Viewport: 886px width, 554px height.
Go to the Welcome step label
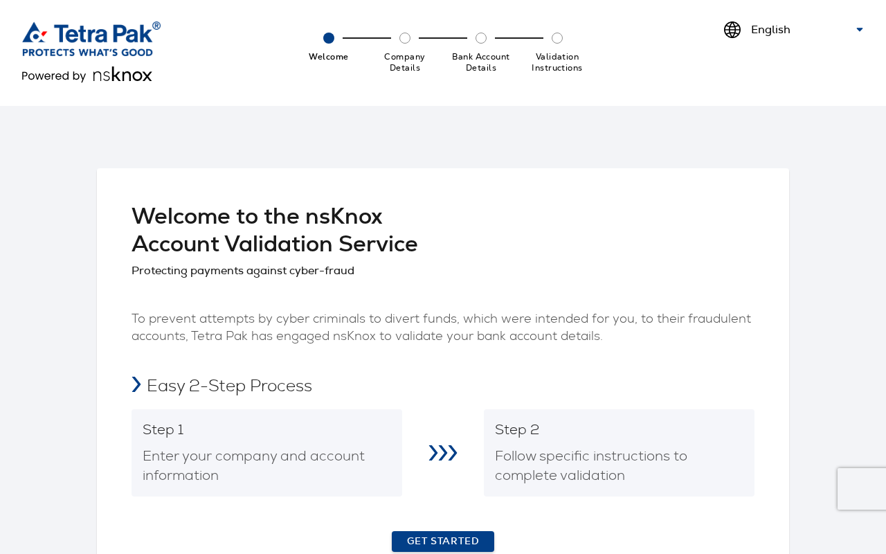329,57
